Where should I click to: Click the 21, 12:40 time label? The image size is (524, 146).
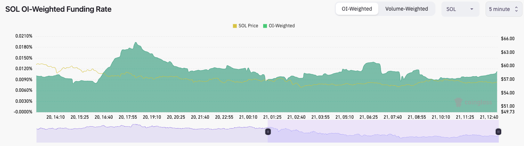coord(489,117)
